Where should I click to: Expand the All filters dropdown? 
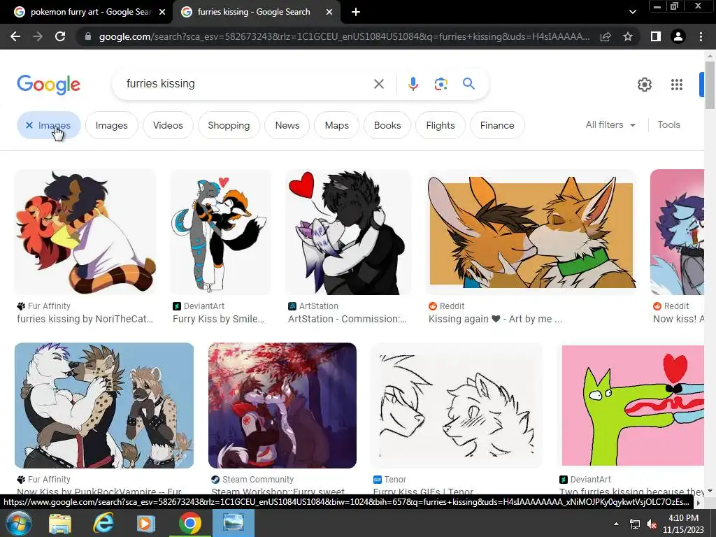610,124
